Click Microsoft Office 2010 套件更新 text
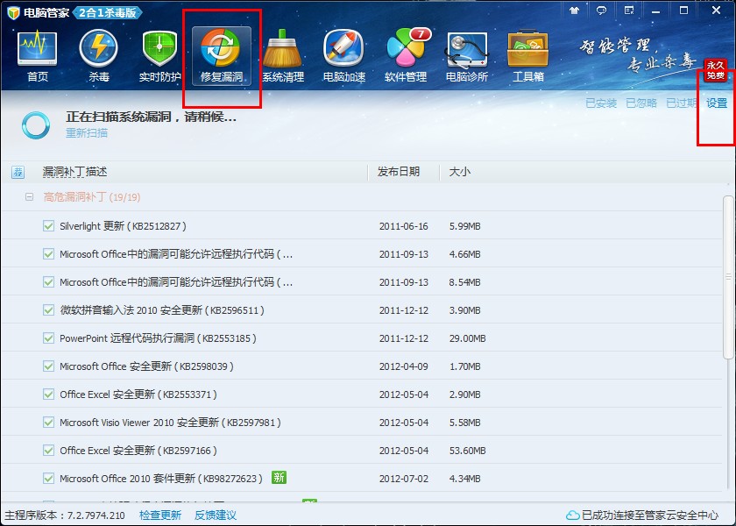Viewport: 736px width, 526px height. click(161, 479)
